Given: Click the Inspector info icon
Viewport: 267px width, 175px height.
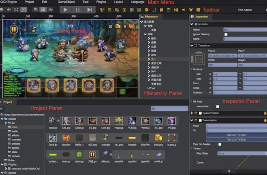Looking at the screenshot, I should pos(192,17).
